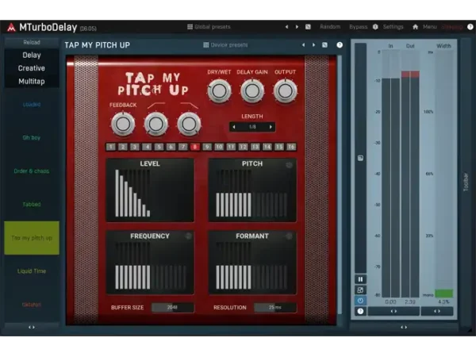476x357 pixels.
Task: Click the home icon in top bar
Action: click(x=415, y=27)
